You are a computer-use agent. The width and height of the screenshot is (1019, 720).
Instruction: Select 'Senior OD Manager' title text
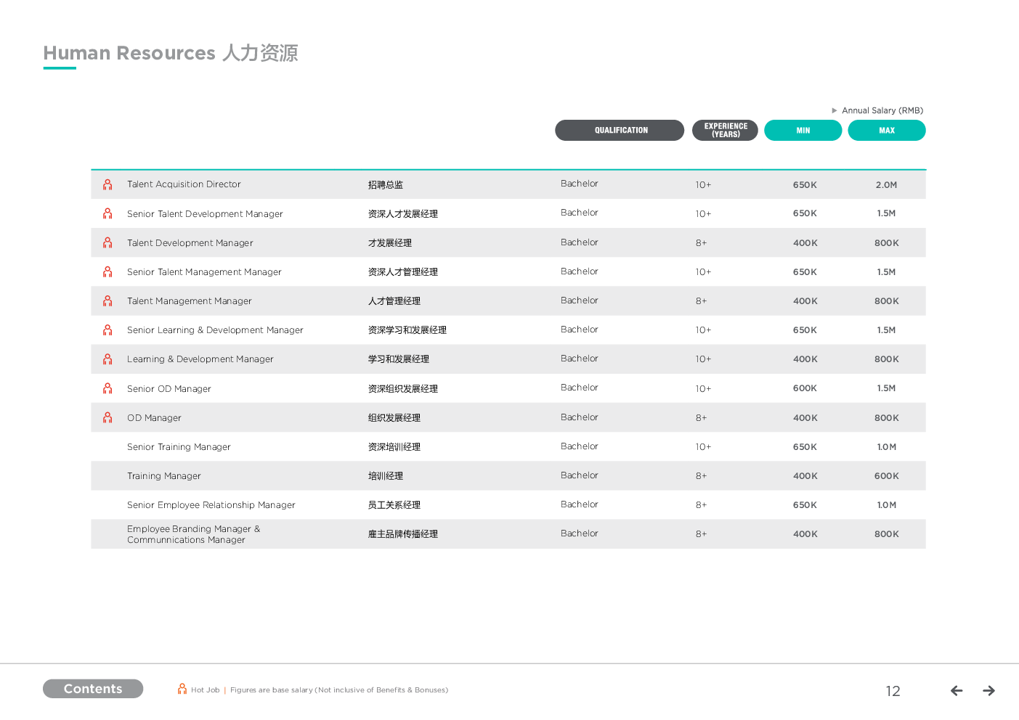point(169,389)
